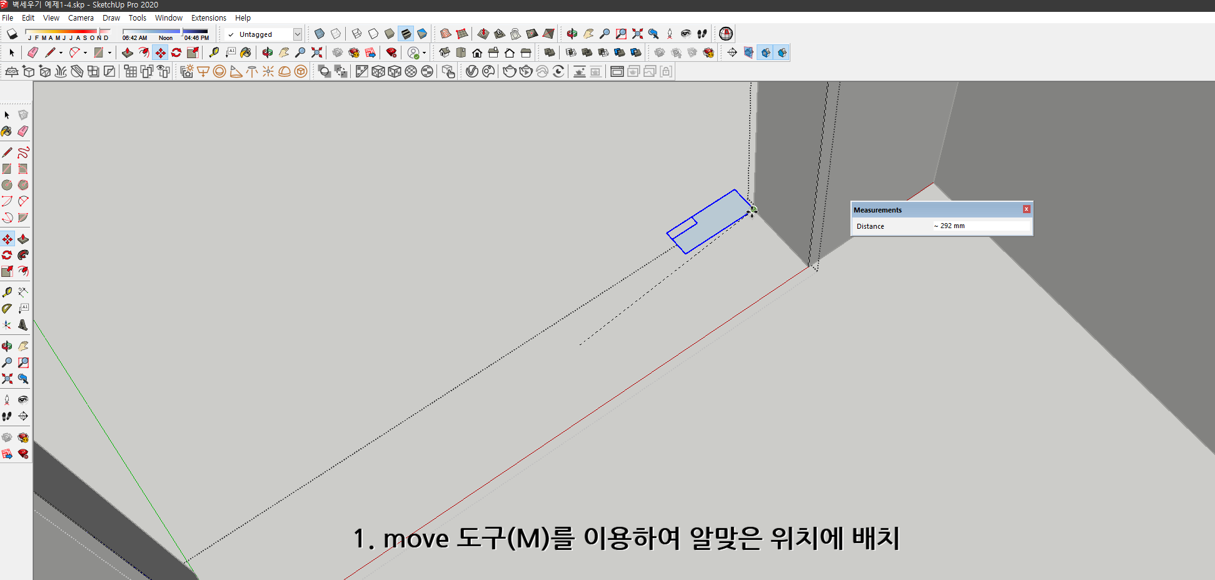Toggle X-Ray face style
The width and height of the screenshot is (1215, 580).
tap(319, 34)
